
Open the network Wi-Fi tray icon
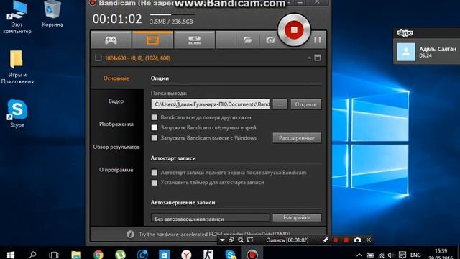381,255
